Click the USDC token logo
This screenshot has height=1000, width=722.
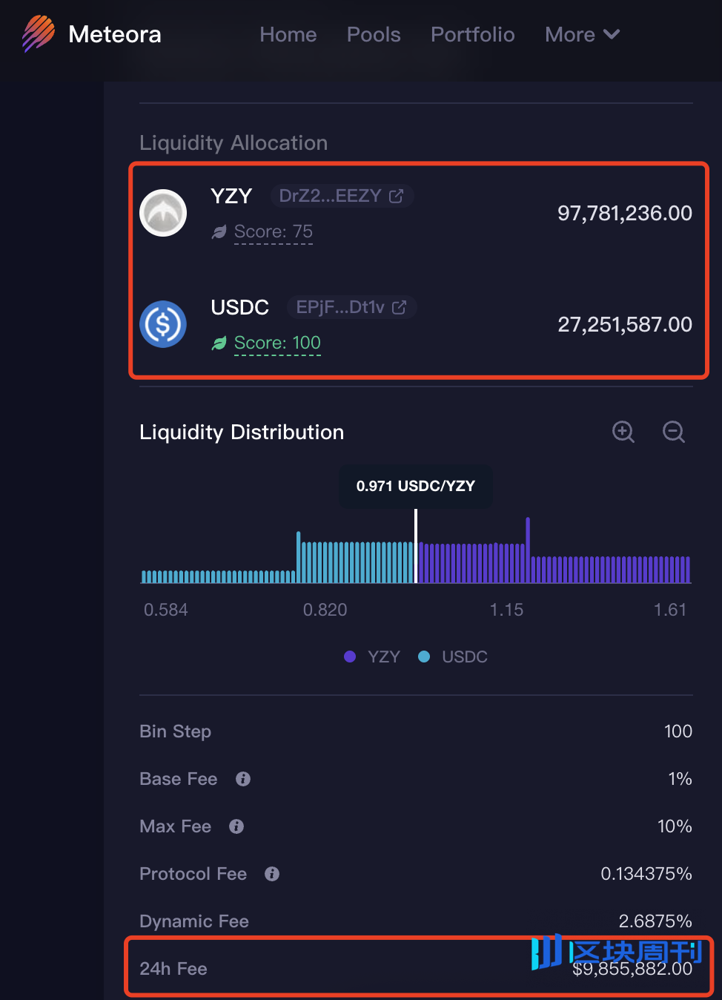(163, 324)
